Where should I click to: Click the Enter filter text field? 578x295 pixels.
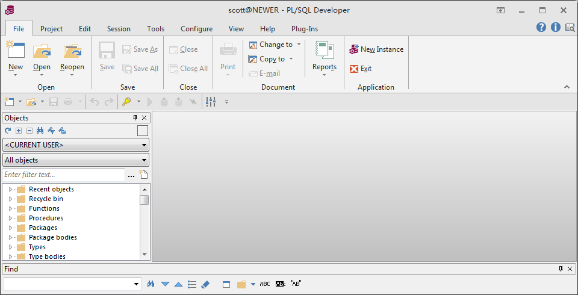64,175
